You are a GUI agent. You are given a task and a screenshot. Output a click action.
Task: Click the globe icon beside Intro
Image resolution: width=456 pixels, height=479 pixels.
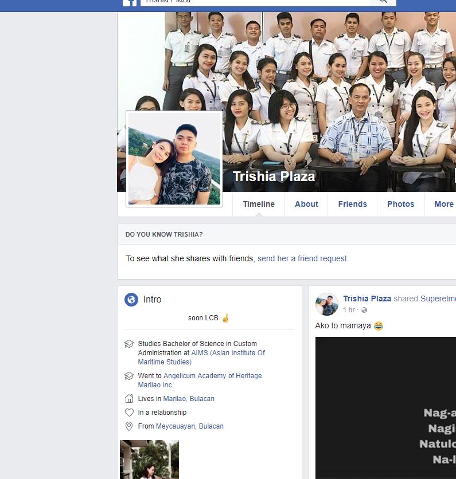[131, 300]
